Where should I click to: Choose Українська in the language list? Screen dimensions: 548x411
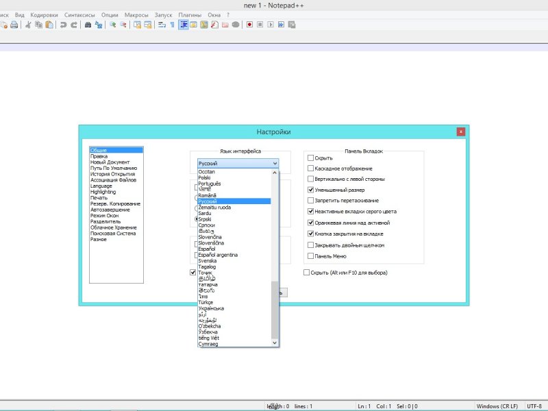pos(234,308)
